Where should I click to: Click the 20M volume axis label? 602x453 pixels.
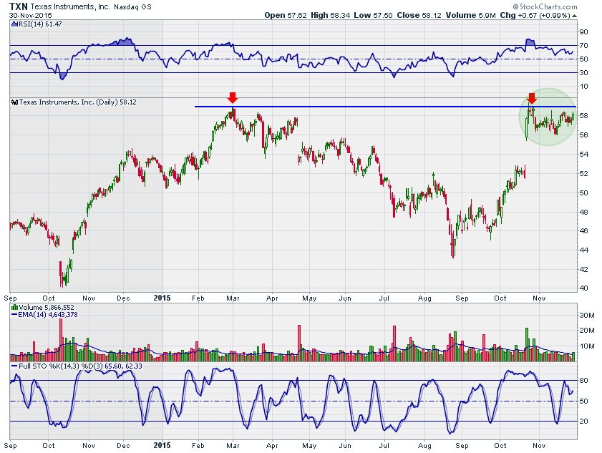[x=587, y=330]
